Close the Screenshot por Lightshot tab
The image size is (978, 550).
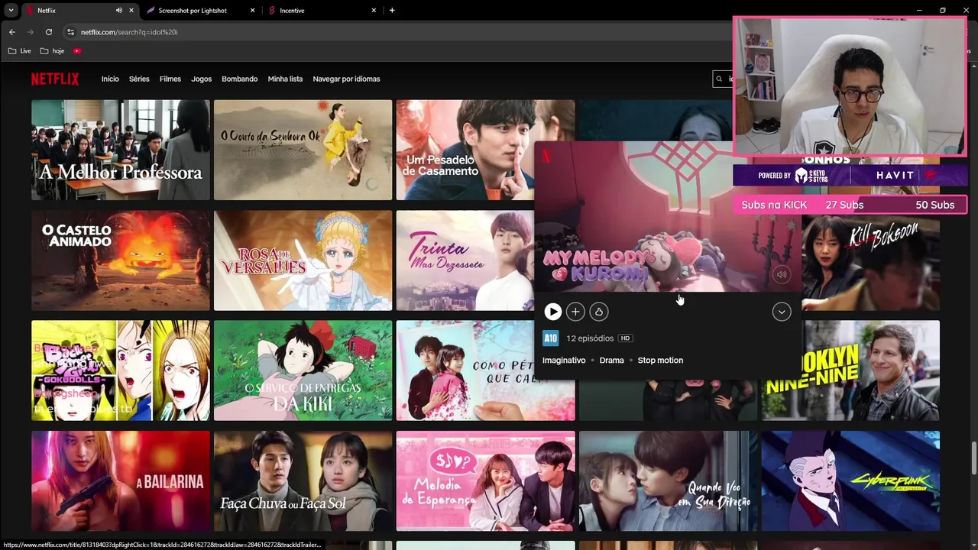(x=253, y=11)
